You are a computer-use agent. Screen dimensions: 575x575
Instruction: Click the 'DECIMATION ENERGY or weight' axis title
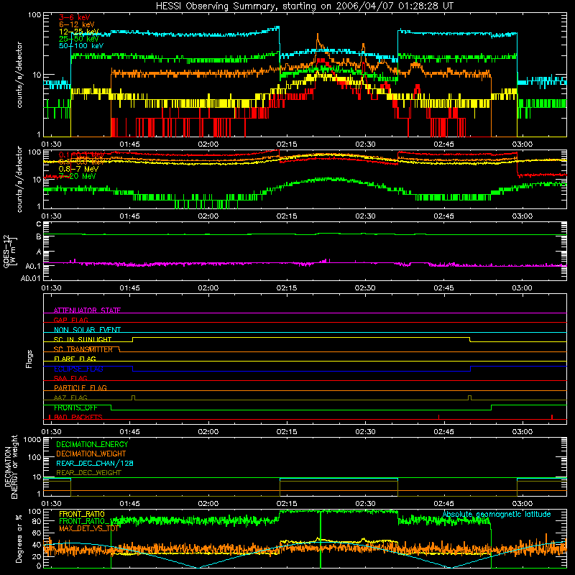coord(11,466)
